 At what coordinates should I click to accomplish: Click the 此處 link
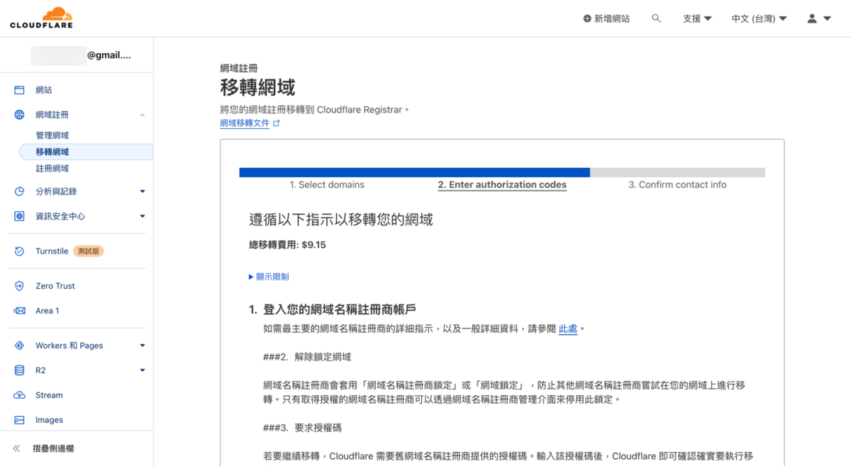pos(568,329)
